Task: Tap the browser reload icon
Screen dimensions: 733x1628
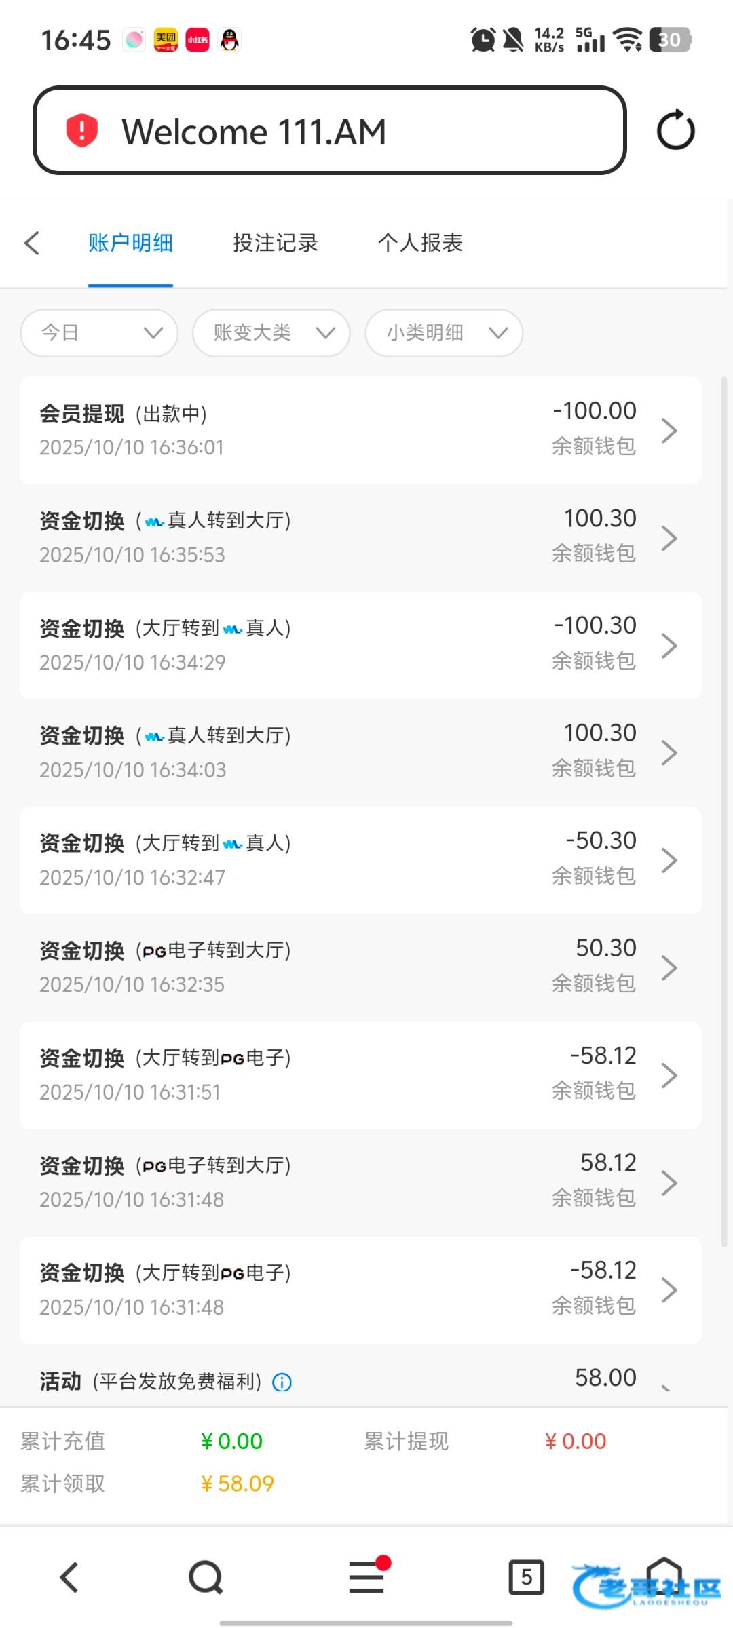Action: point(675,130)
